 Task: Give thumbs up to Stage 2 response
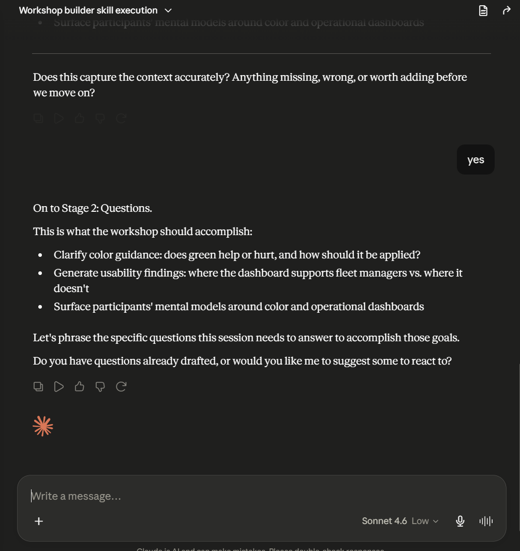tap(79, 386)
